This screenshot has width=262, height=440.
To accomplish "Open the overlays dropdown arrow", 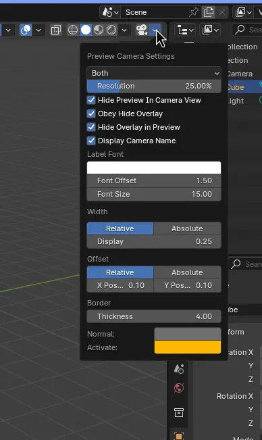I will point(38,30).
